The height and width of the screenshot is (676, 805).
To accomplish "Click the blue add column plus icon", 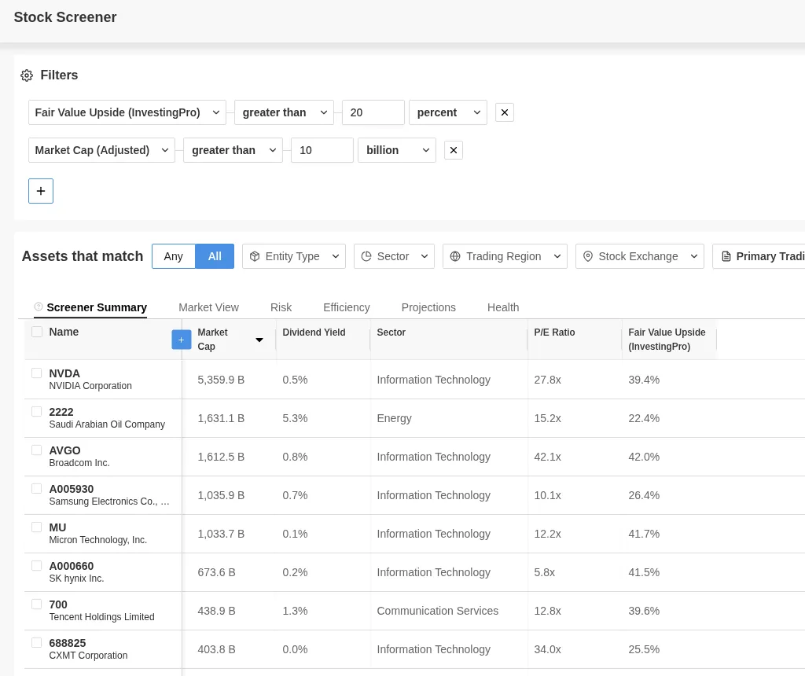I will click(x=182, y=340).
